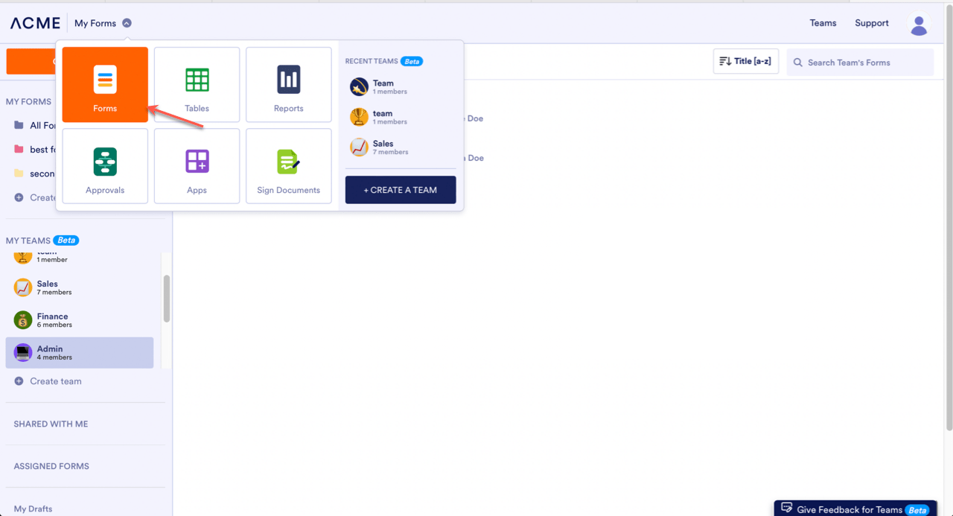Open the Tables product tile
The image size is (953, 516).
point(197,85)
